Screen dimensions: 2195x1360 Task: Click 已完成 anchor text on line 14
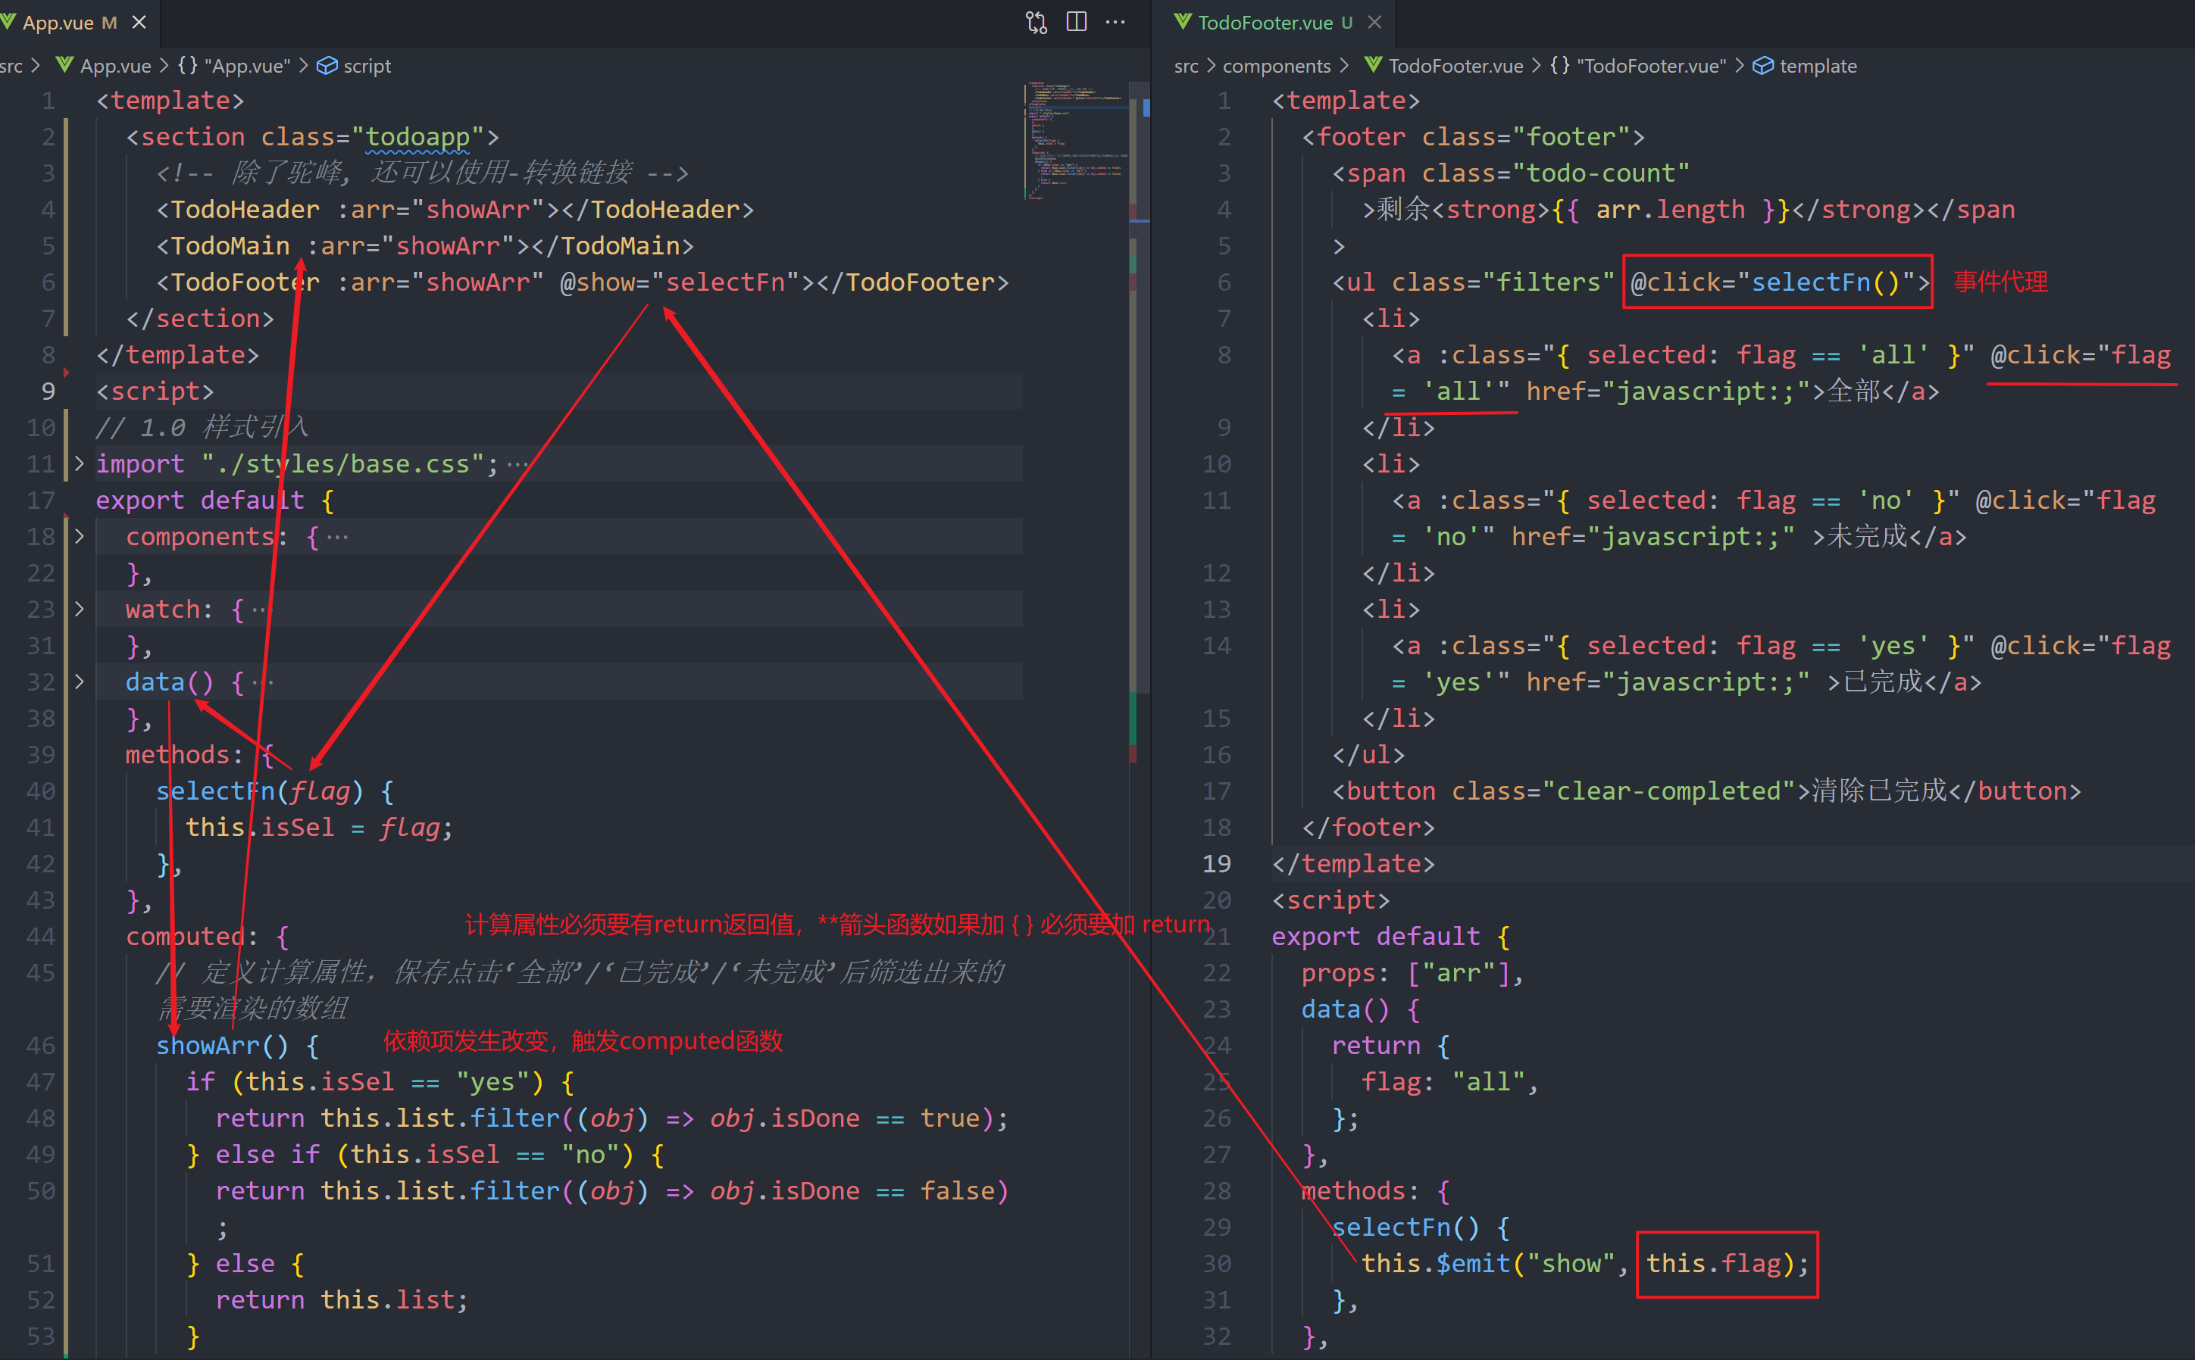[1883, 682]
